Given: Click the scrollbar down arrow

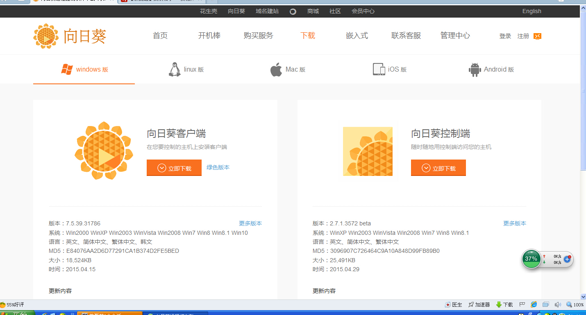Looking at the screenshot, I should tap(583, 297).
